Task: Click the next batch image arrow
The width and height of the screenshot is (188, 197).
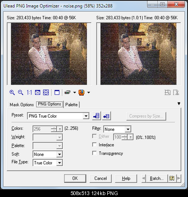Action: tap(179, 179)
